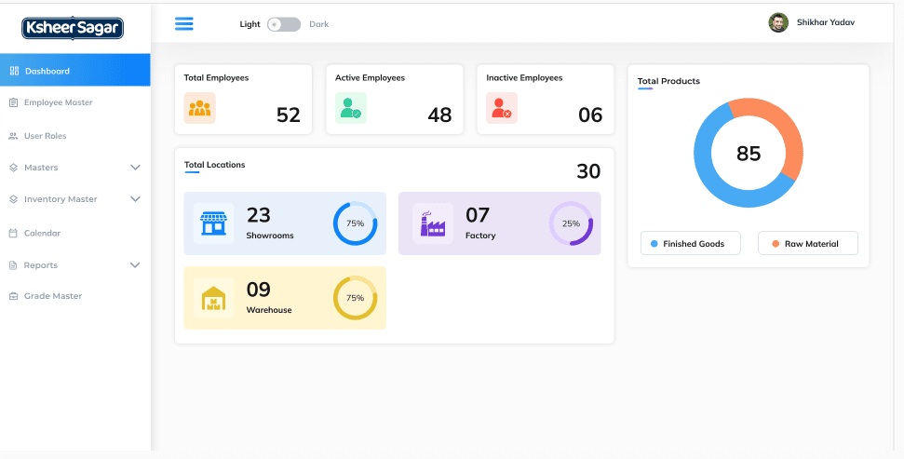The width and height of the screenshot is (904, 459).
Task: Click Shikhar Yadav profile avatar
Action: tap(778, 23)
